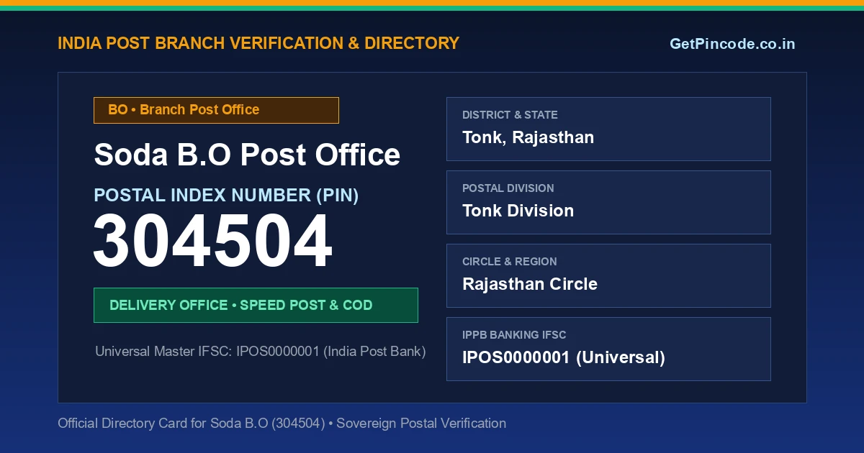Click the District & State label

(x=510, y=115)
